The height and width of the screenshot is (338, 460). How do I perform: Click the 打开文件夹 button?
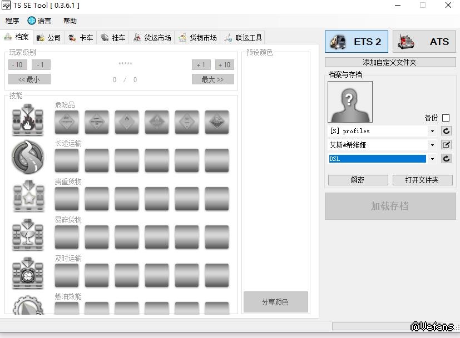pyautogui.click(x=422, y=180)
